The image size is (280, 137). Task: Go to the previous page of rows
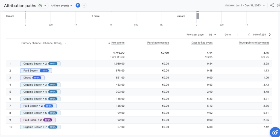point(249,35)
